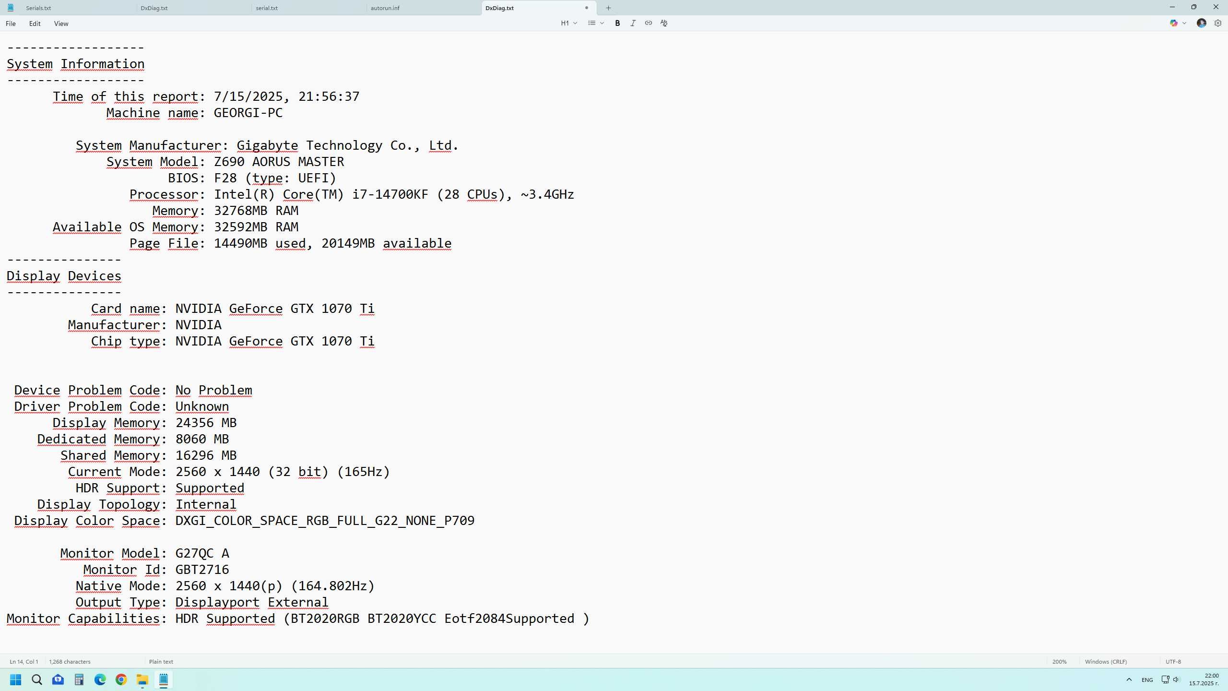The image size is (1228, 691).
Task: Click the Driver Problem Code Unknown value
Action: click(x=202, y=406)
